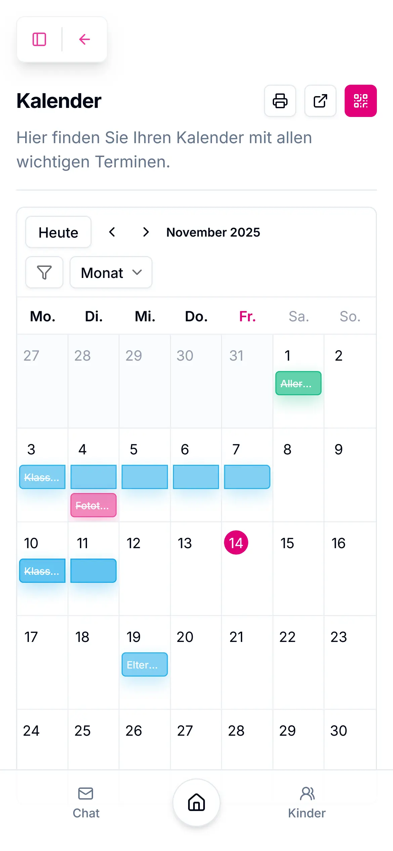
Task: Select the highlighted day 14
Action: (236, 542)
